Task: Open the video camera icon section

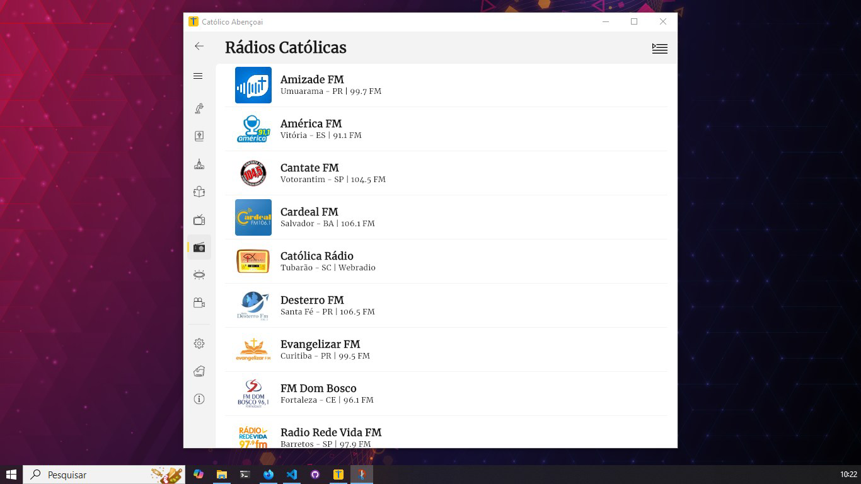Action: point(199,302)
